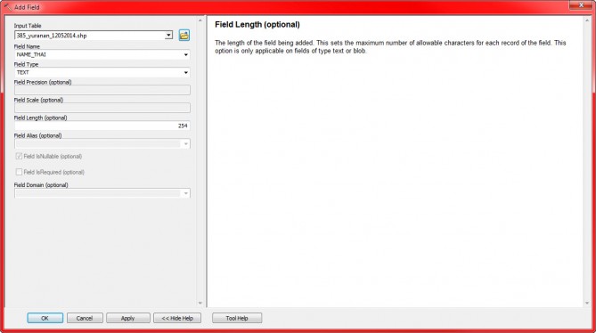Collapse help with Hide Help button
The image size is (596, 333).
pyautogui.click(x=177, y=318)
